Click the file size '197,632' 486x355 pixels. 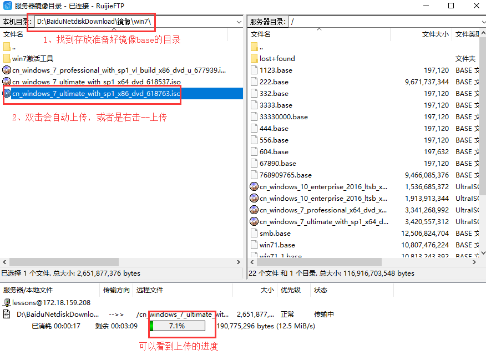437,152
